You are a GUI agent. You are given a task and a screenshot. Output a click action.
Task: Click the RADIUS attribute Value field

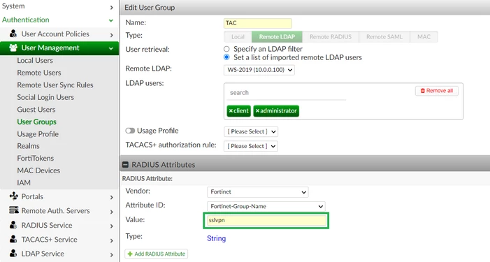(x=266, y=221)
